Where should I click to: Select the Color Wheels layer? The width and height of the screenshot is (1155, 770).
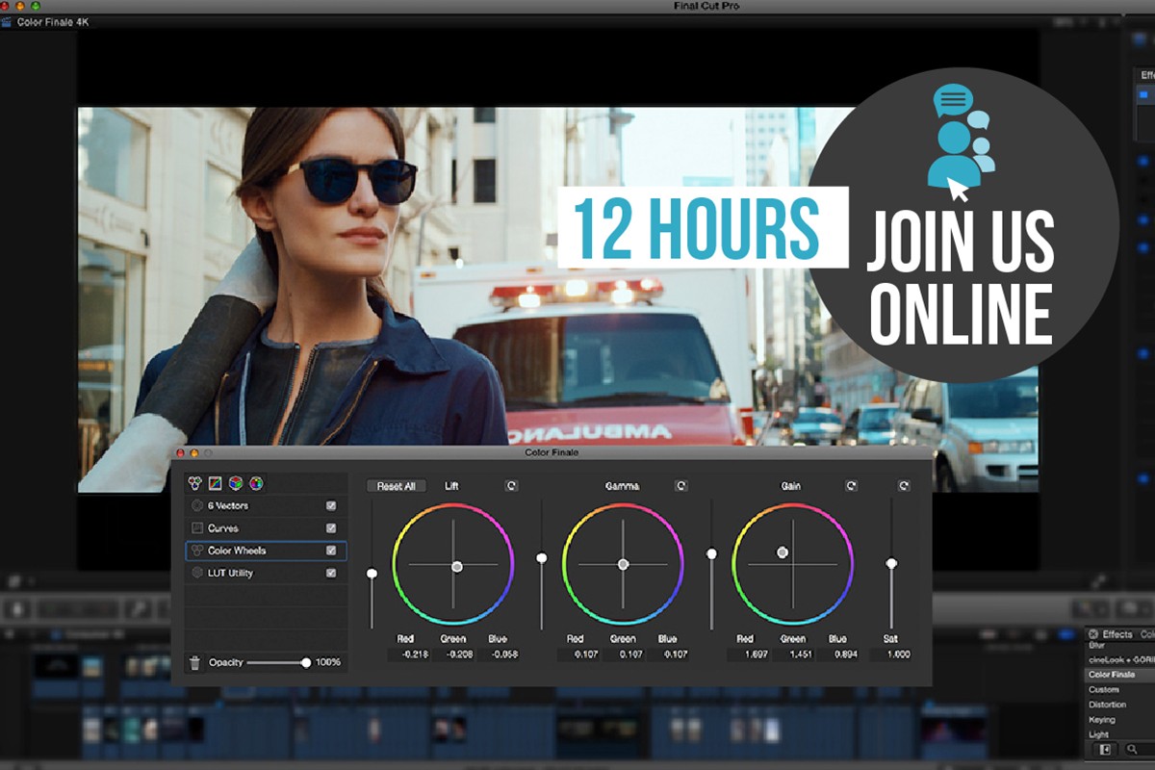tap(265, 551)
